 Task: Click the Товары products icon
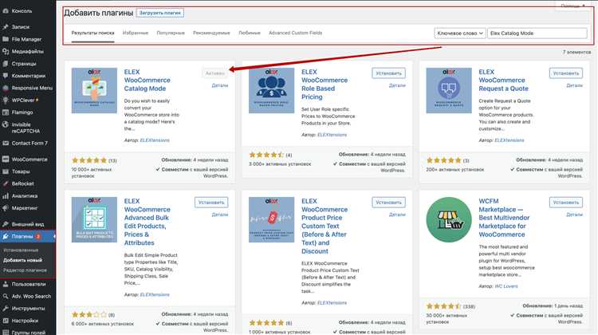(6, 171)
